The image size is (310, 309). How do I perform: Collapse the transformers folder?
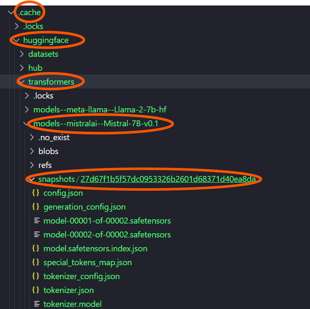[22, 82]
